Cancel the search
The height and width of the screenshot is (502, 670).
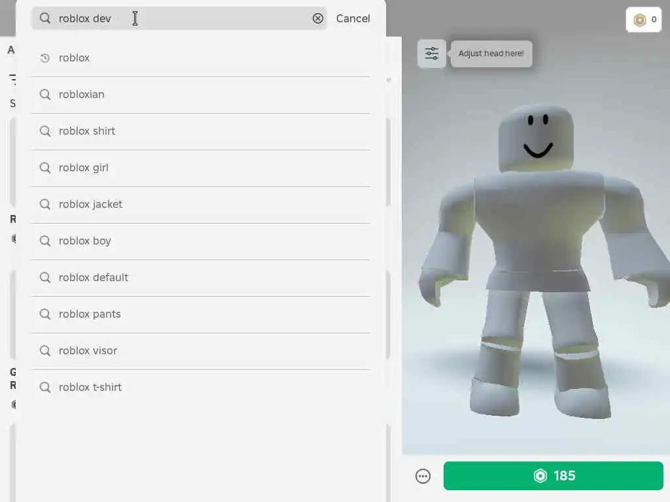353,18
